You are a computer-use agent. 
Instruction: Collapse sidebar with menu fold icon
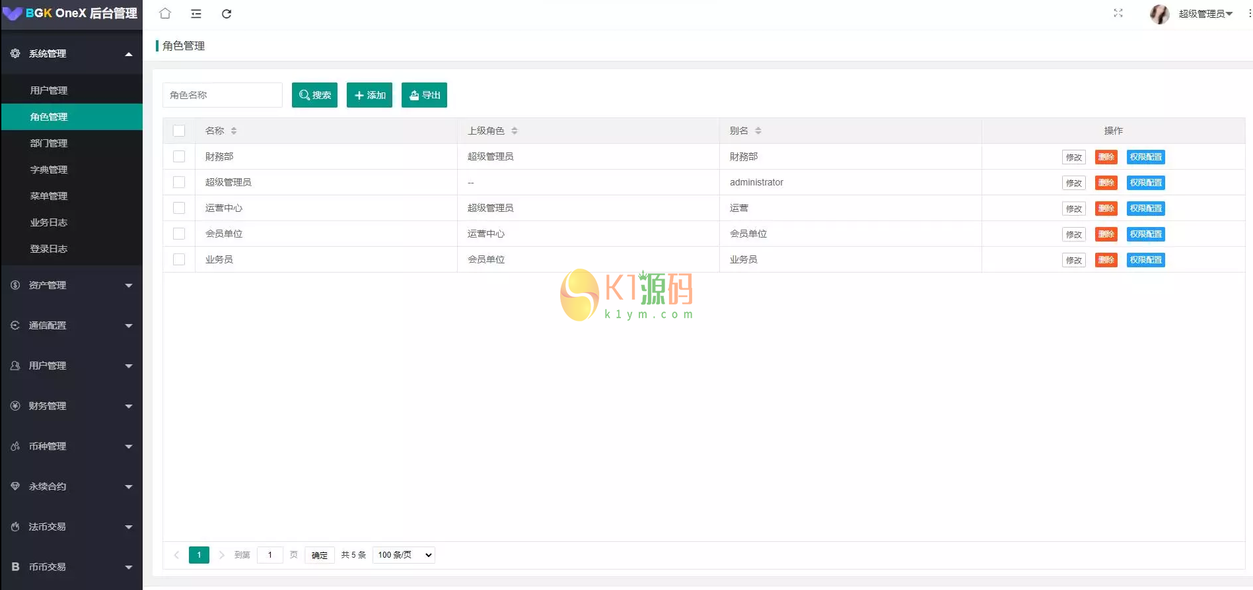[x=196, y=14]
